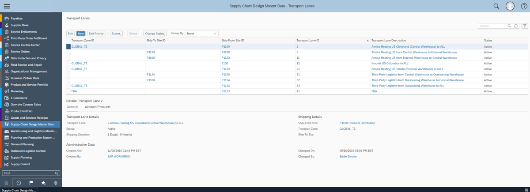The width and height of the screenshot is (530, 192).
Task: Open Innovat US Columbus to ALL description
Action: pyautogui.click(x=390, y=64)
